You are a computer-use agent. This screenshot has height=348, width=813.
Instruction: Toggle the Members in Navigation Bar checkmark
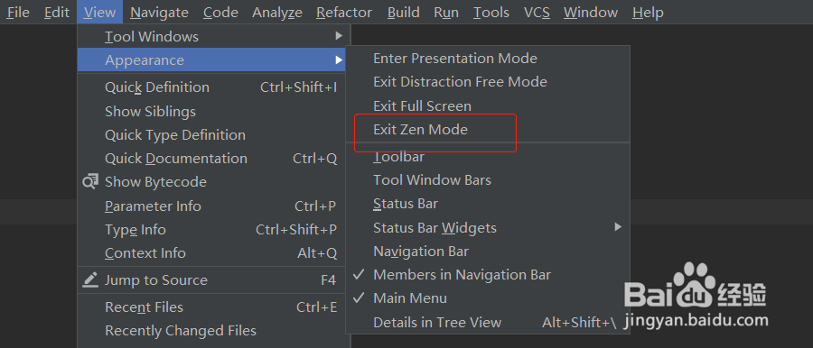pyautogui.click(x=359, y=274)
